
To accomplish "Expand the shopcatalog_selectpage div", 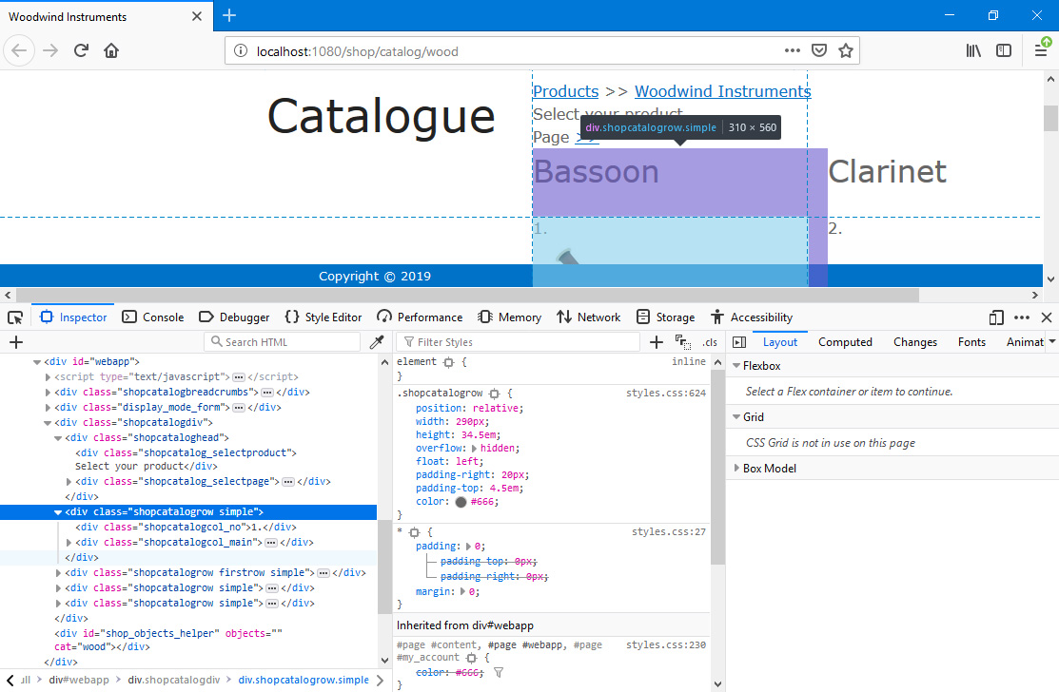I will tap(69, 482).
